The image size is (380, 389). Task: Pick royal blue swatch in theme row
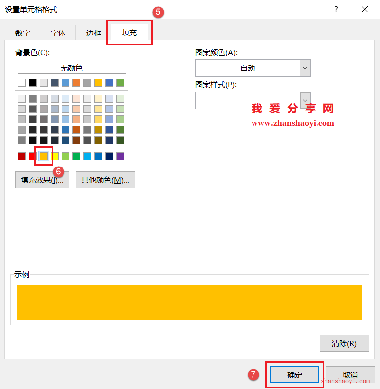click(109, 83)
